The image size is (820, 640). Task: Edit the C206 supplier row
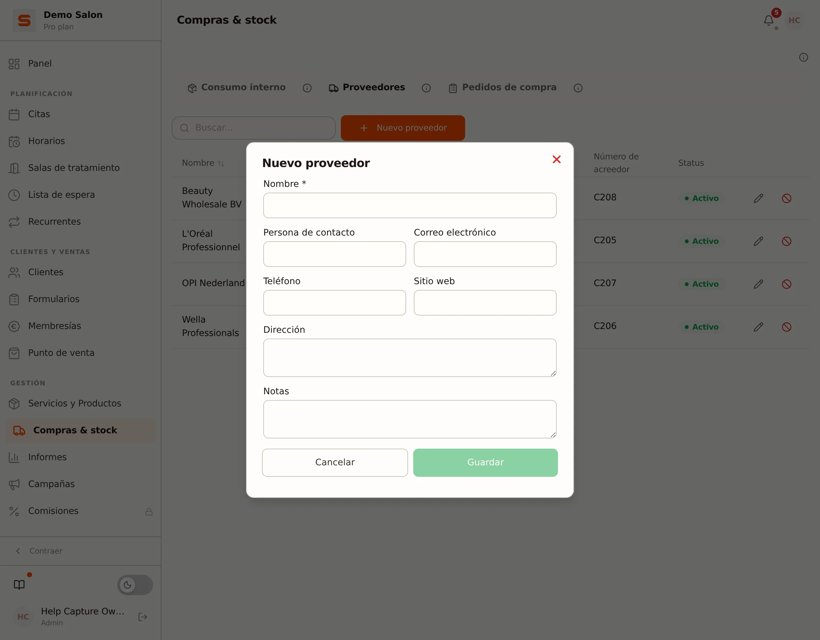click(758, 327)
